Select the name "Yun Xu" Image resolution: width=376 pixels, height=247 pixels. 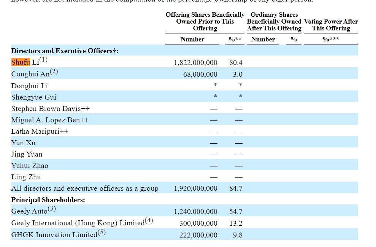(x=23, y=143)
